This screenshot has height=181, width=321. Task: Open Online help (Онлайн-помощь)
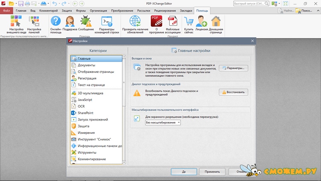coord(56,24)
